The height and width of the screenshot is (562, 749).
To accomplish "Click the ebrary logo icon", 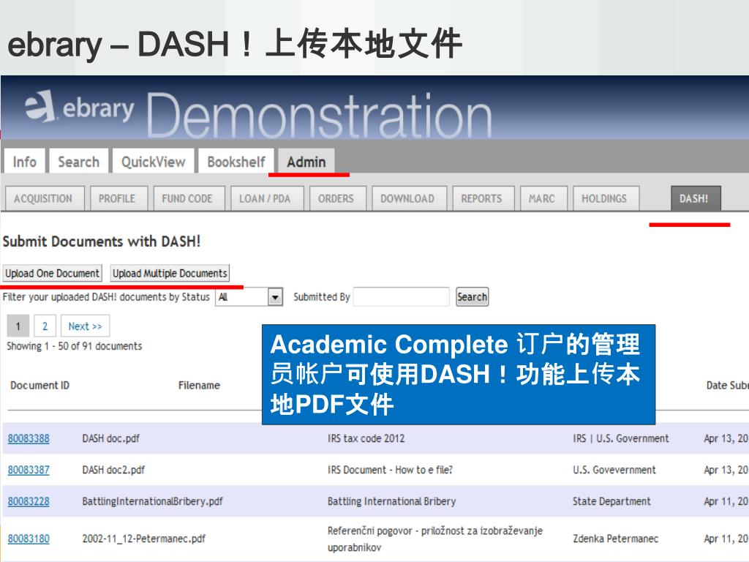I will [x=39, y=106].
